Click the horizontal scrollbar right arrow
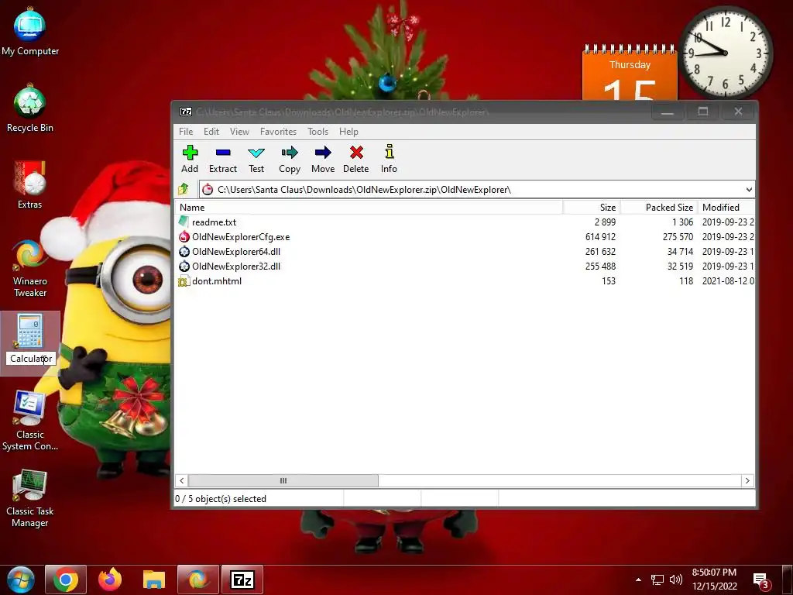The image size is (793, 595). click(x=747, y=480)
